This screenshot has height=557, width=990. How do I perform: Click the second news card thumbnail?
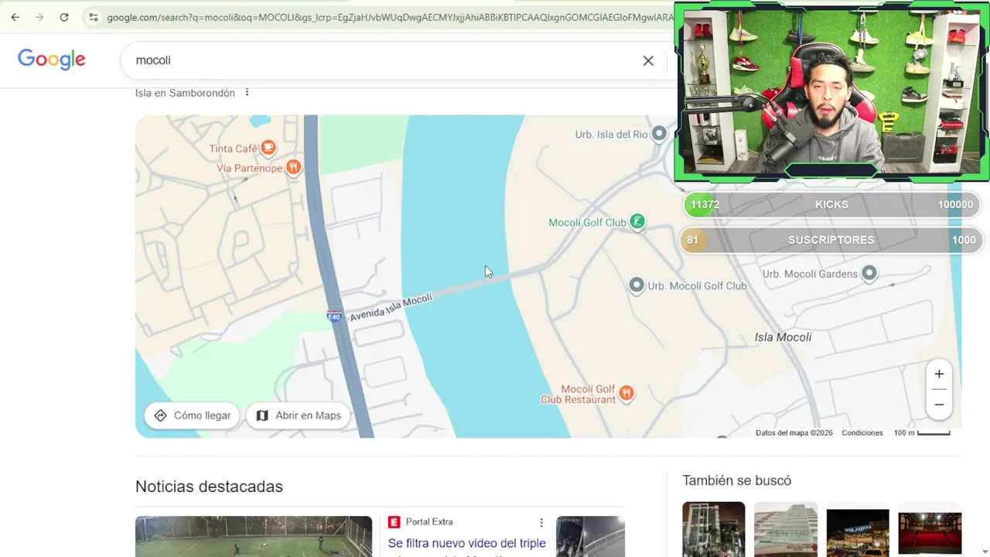(x=590, y=536)
